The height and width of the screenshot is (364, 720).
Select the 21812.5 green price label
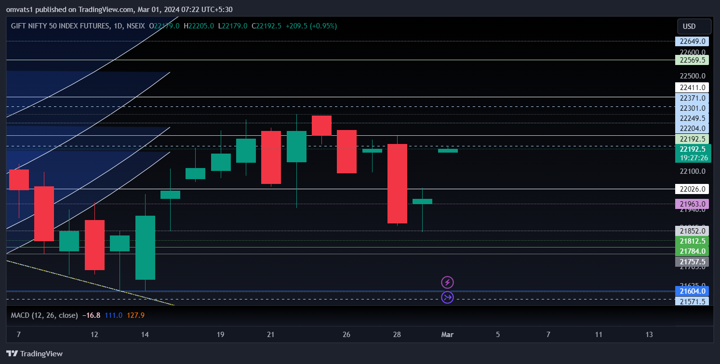pyautogui.click(x=692, y=241)
